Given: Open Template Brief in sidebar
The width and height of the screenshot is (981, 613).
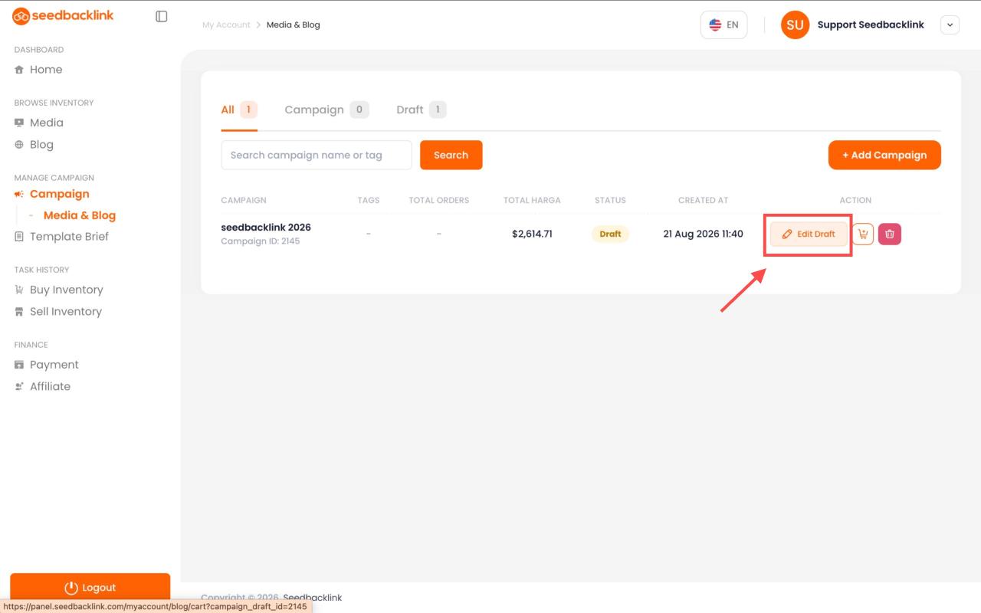Looking at the screenshot, I should 69,237.
